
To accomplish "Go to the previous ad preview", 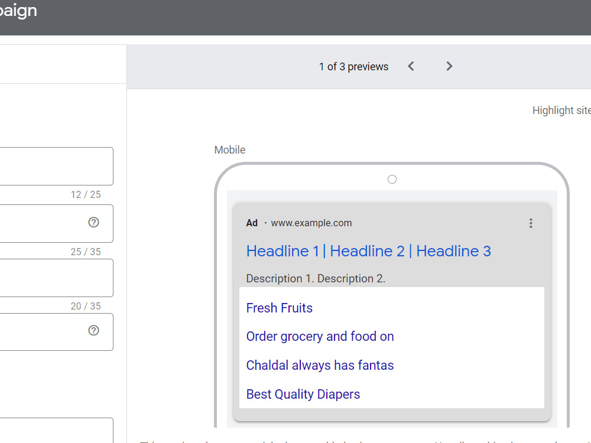I will 411,66.
